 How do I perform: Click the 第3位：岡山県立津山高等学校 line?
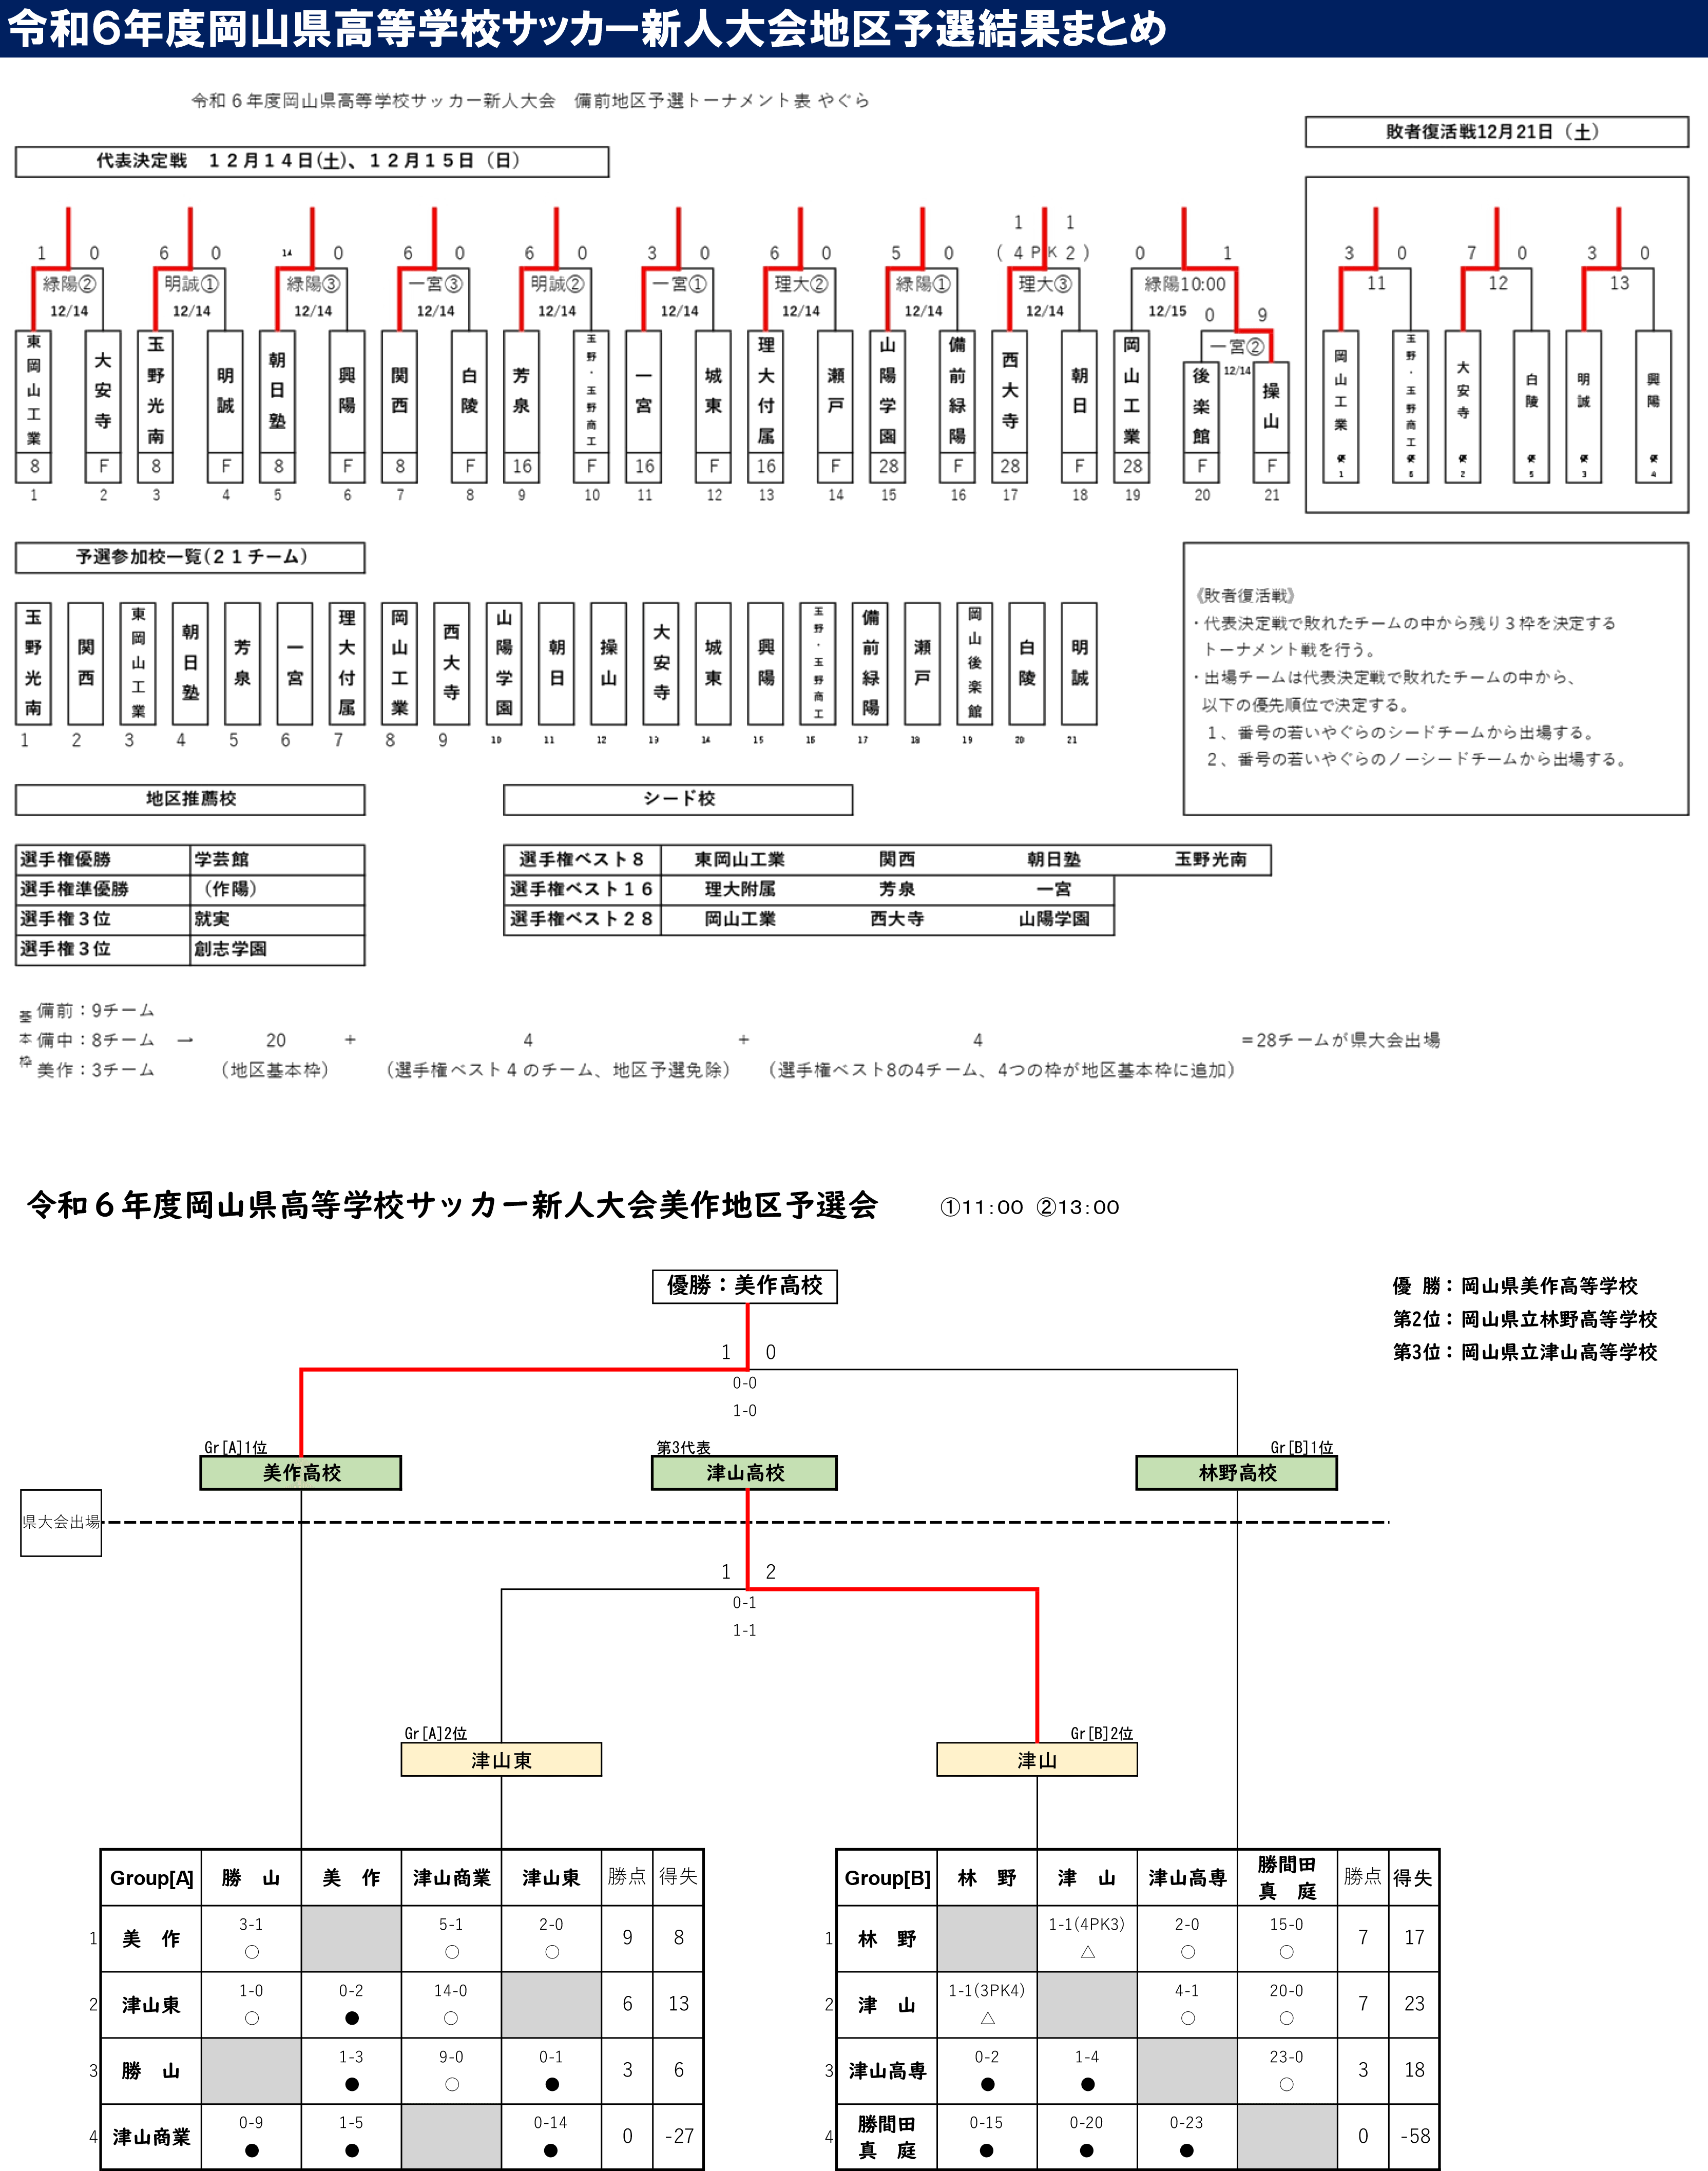pyautogui.click(x=1525, y=1352)
